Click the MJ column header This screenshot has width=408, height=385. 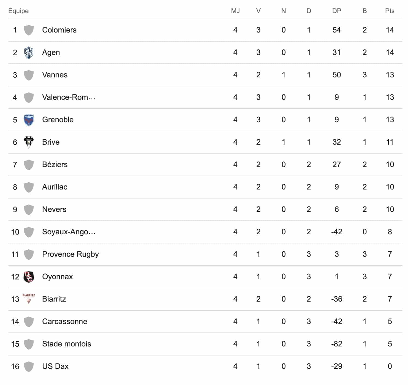(x=235, y=11)
